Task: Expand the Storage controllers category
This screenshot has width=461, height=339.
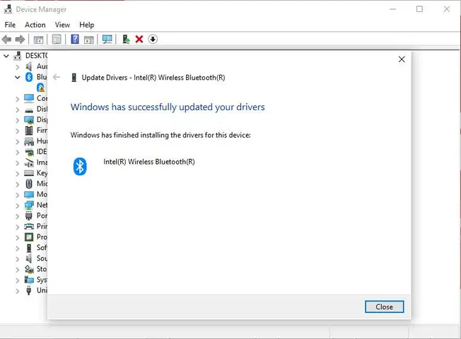Action: click(18, 270)
